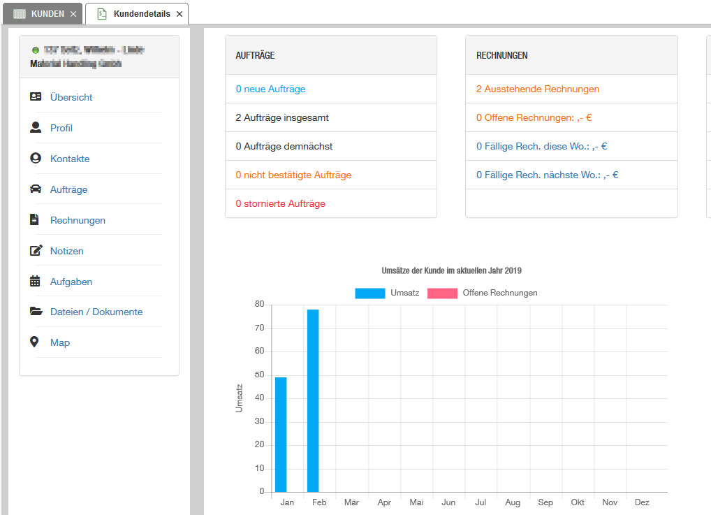Open '2 Ausstehende Rechnungen' link
The image size is (711, 515).
pos(537,89)
